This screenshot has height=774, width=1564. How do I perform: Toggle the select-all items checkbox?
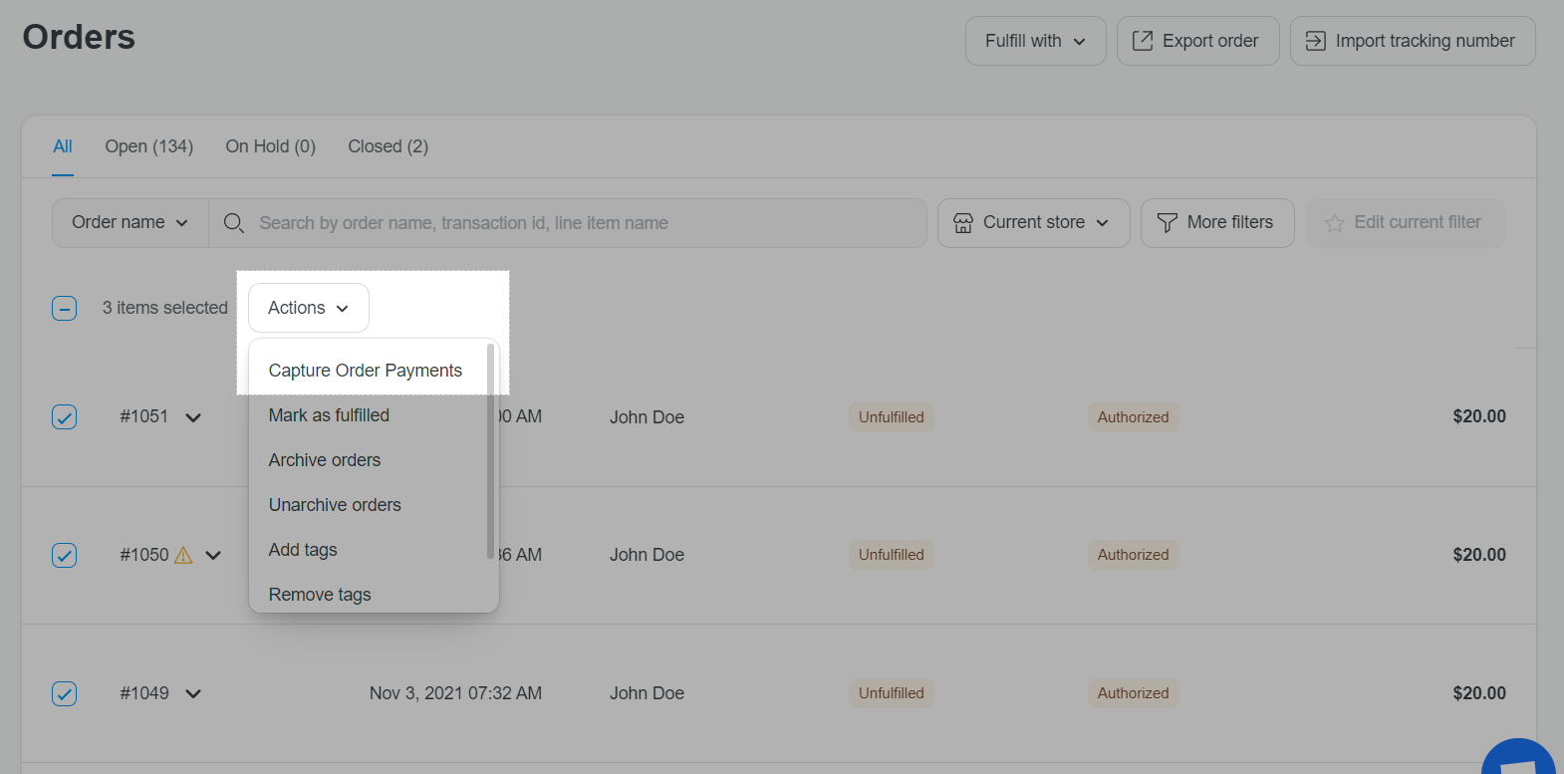point(64,308)
